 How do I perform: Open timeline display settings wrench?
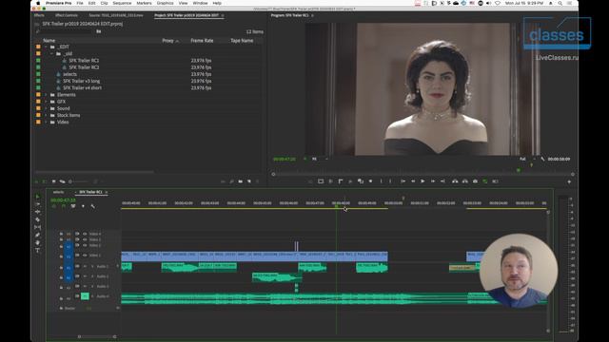pos(93,206)
